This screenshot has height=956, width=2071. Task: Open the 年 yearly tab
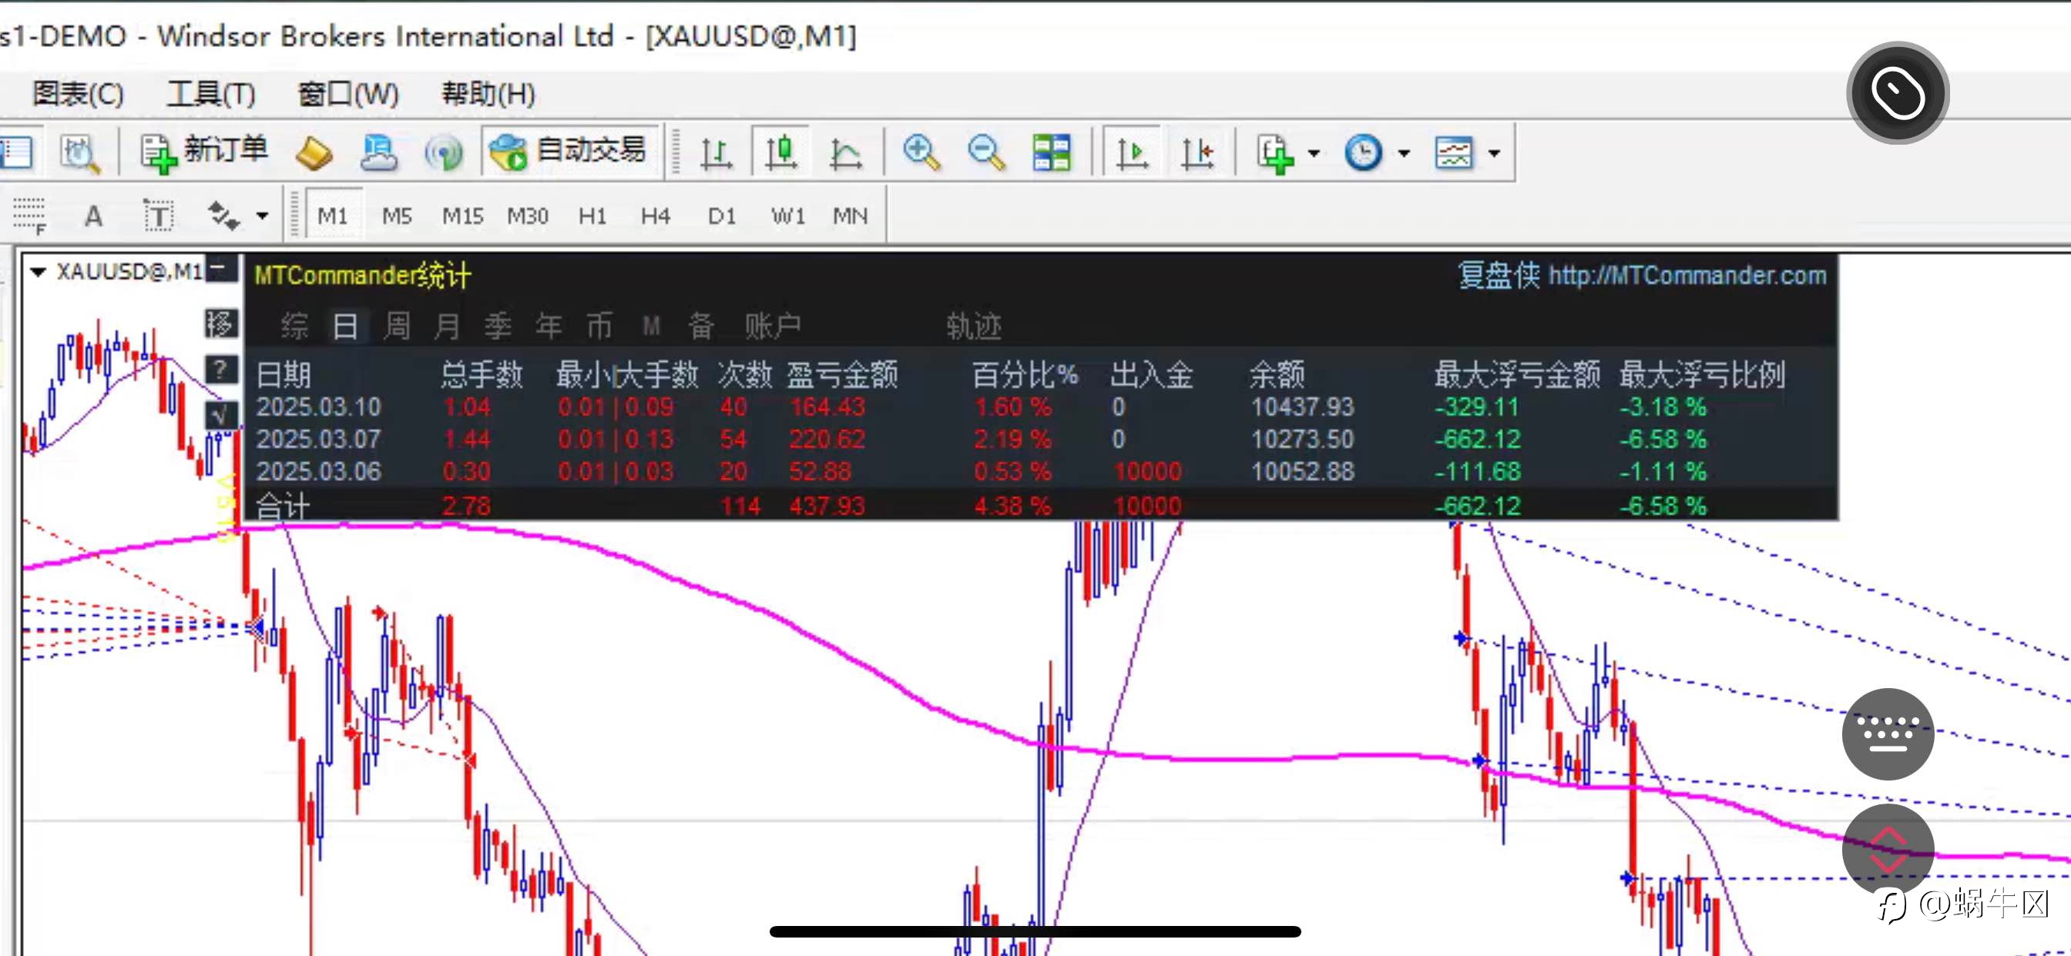point(549,326)
